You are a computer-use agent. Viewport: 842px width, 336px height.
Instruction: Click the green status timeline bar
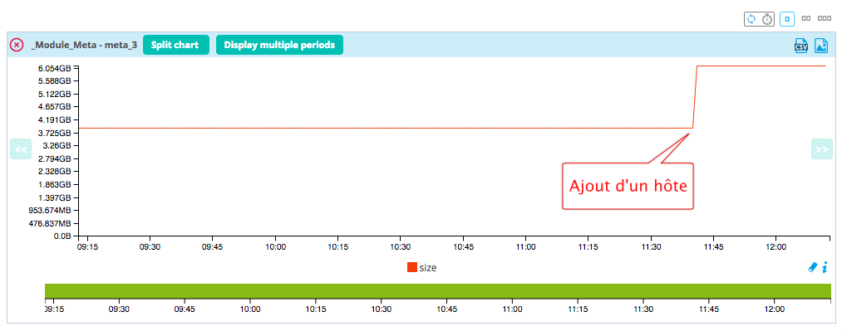pos(437,291)
